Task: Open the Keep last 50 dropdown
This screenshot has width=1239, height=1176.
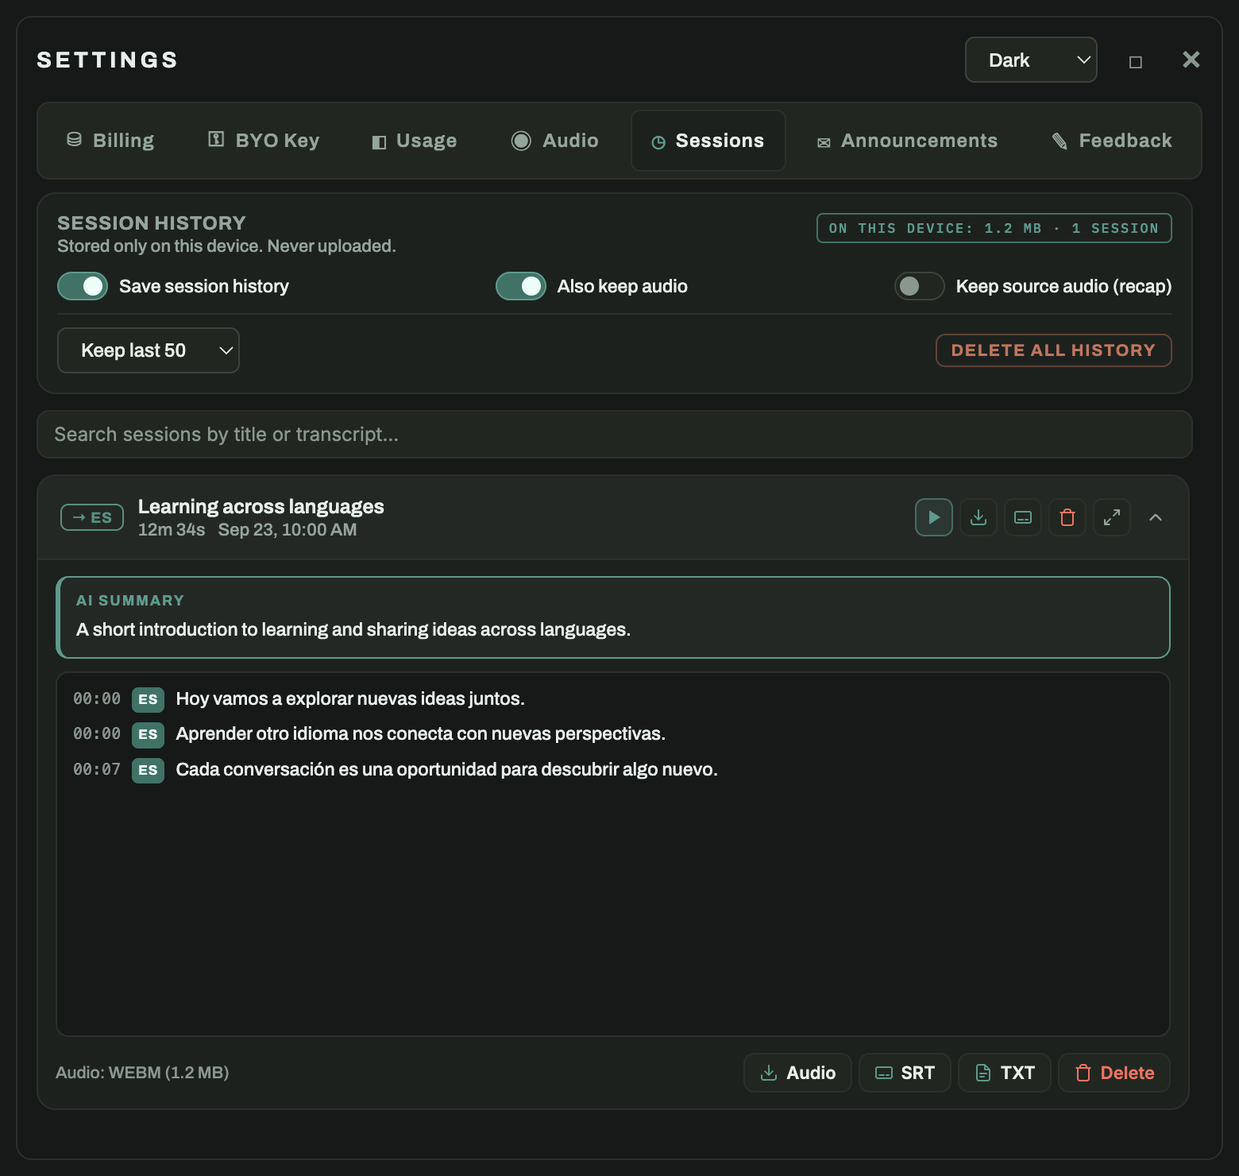Action: click(149, 350)
